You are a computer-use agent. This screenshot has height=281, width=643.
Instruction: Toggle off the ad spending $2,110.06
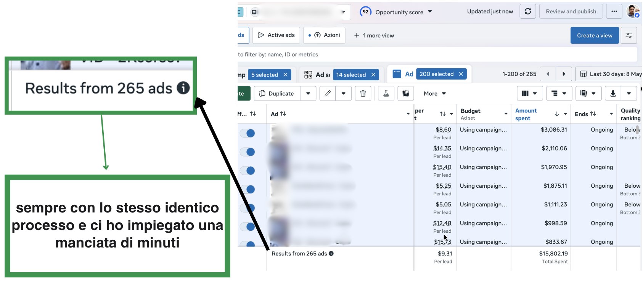tap(248, 152)
